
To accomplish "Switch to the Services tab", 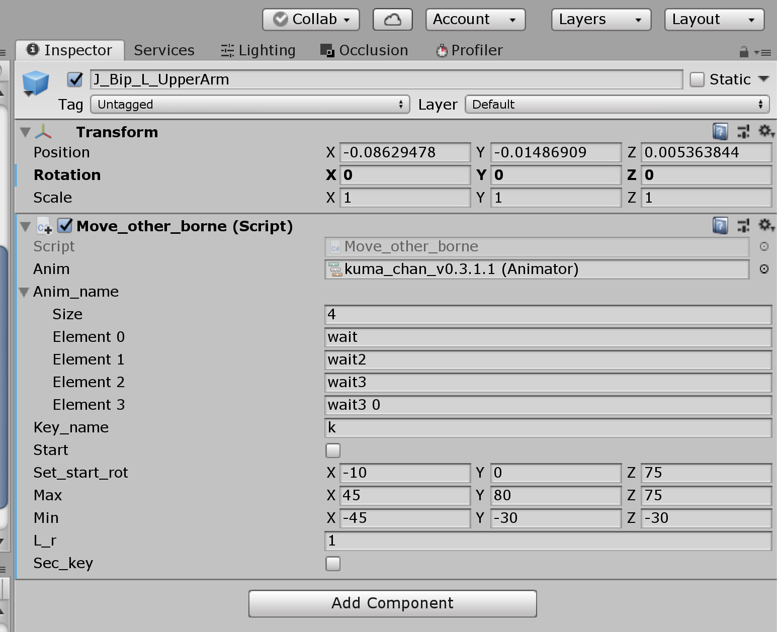I will tap(164, 50).
